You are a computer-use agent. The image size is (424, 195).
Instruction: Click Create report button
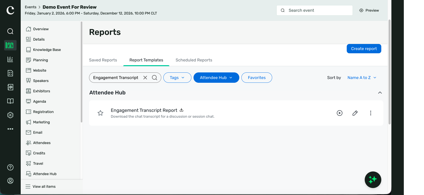click(364, 49)
